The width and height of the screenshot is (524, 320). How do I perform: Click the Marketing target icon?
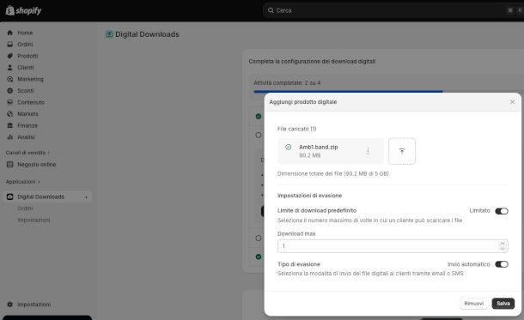click(x=10, y=79)
